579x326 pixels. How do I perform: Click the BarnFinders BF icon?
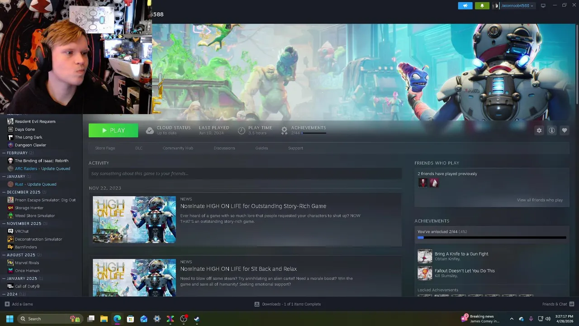tap(10, 247)
